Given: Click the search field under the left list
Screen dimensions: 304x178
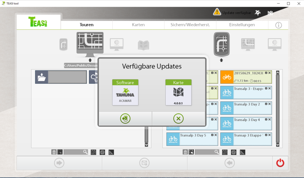Looking at the screenshot, I should point(76,152).
